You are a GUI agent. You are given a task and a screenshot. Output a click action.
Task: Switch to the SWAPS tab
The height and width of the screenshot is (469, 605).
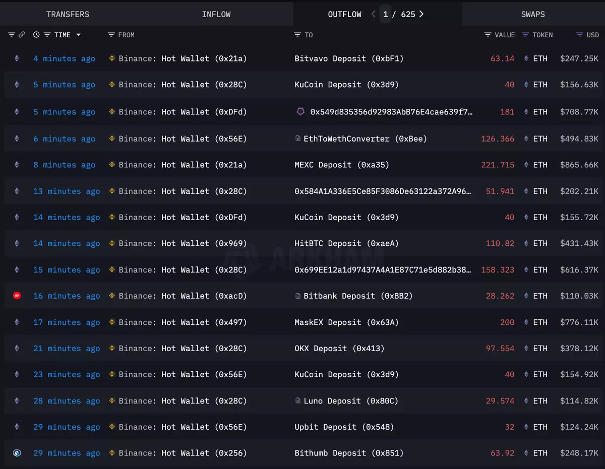click(533, 14)
